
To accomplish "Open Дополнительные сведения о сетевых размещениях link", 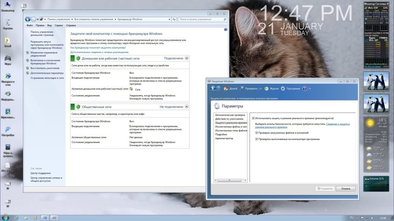I will 99,52.
